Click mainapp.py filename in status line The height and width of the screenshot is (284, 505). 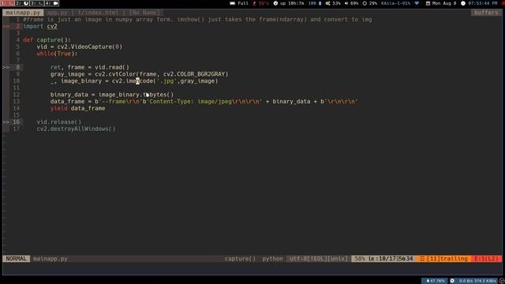(x=50, y=259)
